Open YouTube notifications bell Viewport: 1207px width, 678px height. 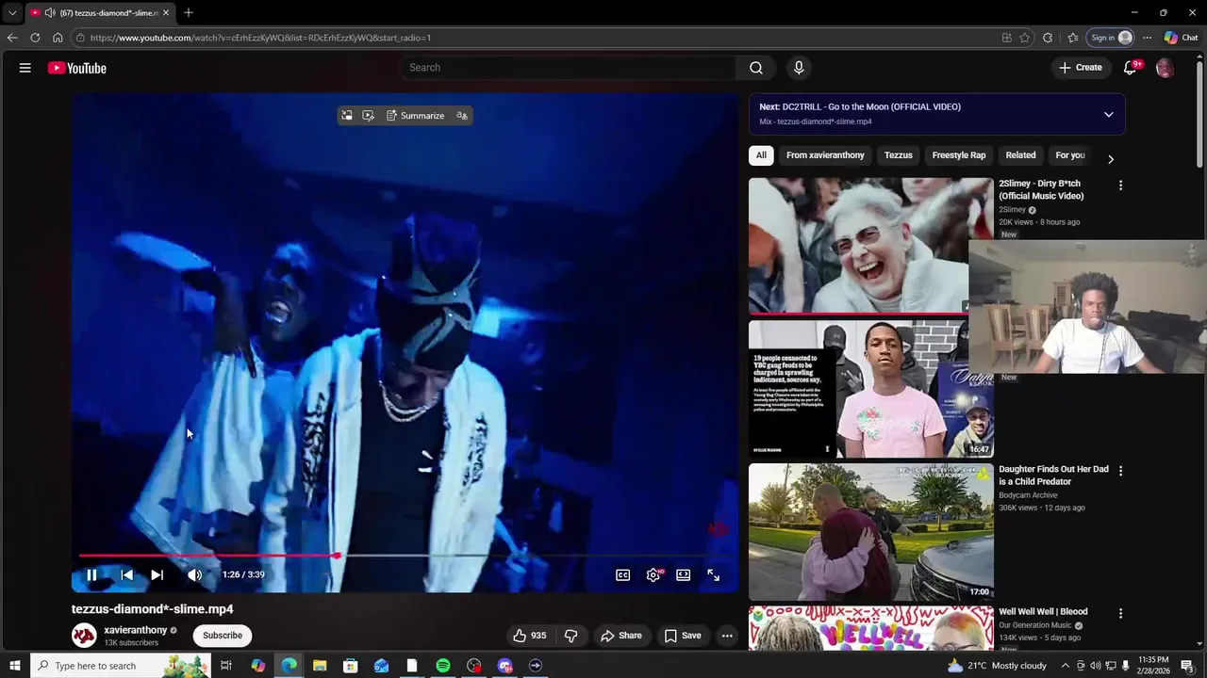point(1130,68)
